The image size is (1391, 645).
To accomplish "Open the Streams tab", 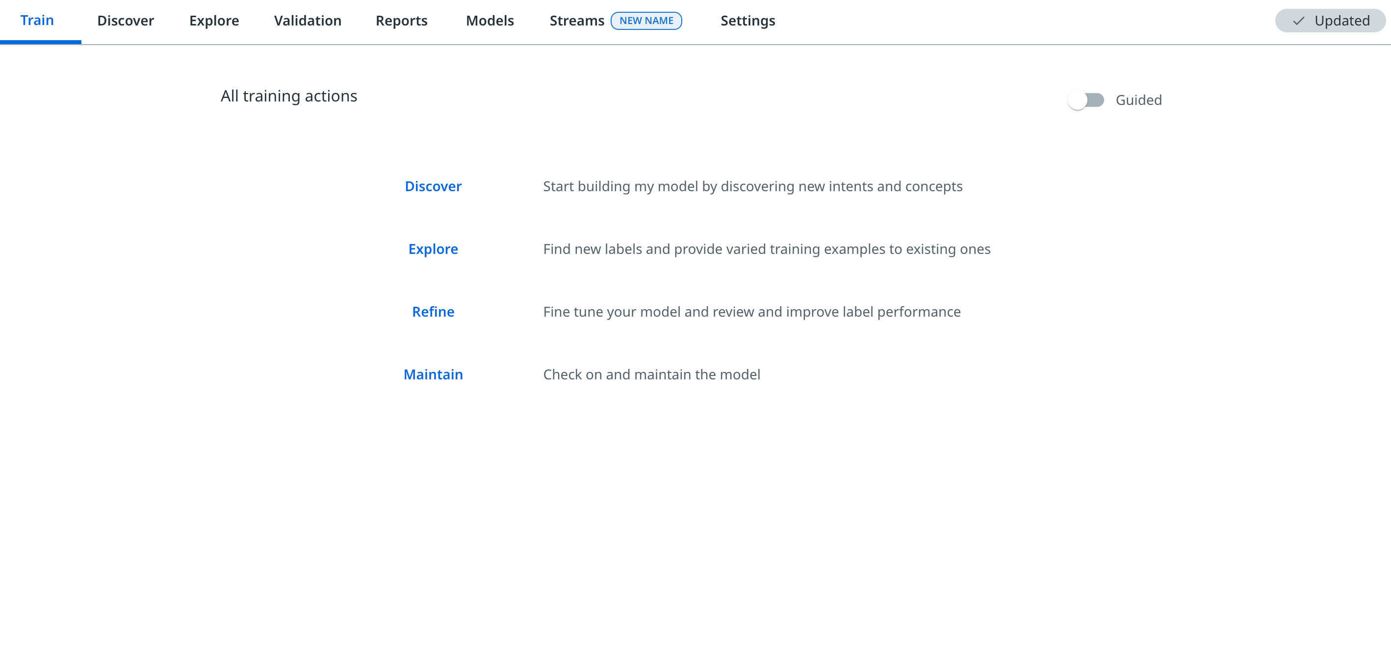I will pyautogui.click(x=577, y=21).
